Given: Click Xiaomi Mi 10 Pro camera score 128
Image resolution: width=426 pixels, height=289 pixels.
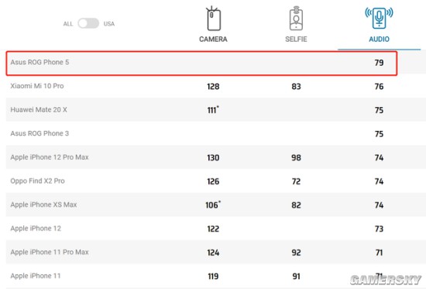Looking at the screenshot, I should click(x=213, y=87).
